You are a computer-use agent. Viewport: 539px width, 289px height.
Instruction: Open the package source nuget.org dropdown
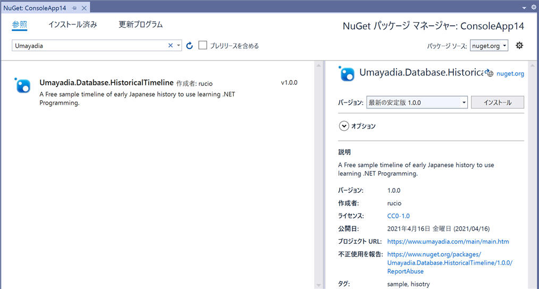489,45
